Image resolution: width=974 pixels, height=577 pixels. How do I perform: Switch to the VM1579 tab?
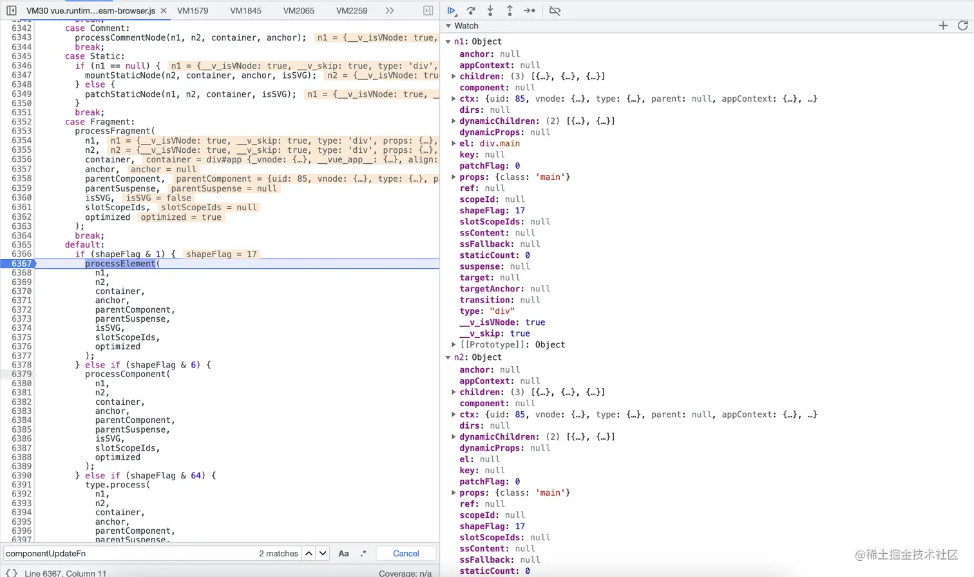click(193, 10)
